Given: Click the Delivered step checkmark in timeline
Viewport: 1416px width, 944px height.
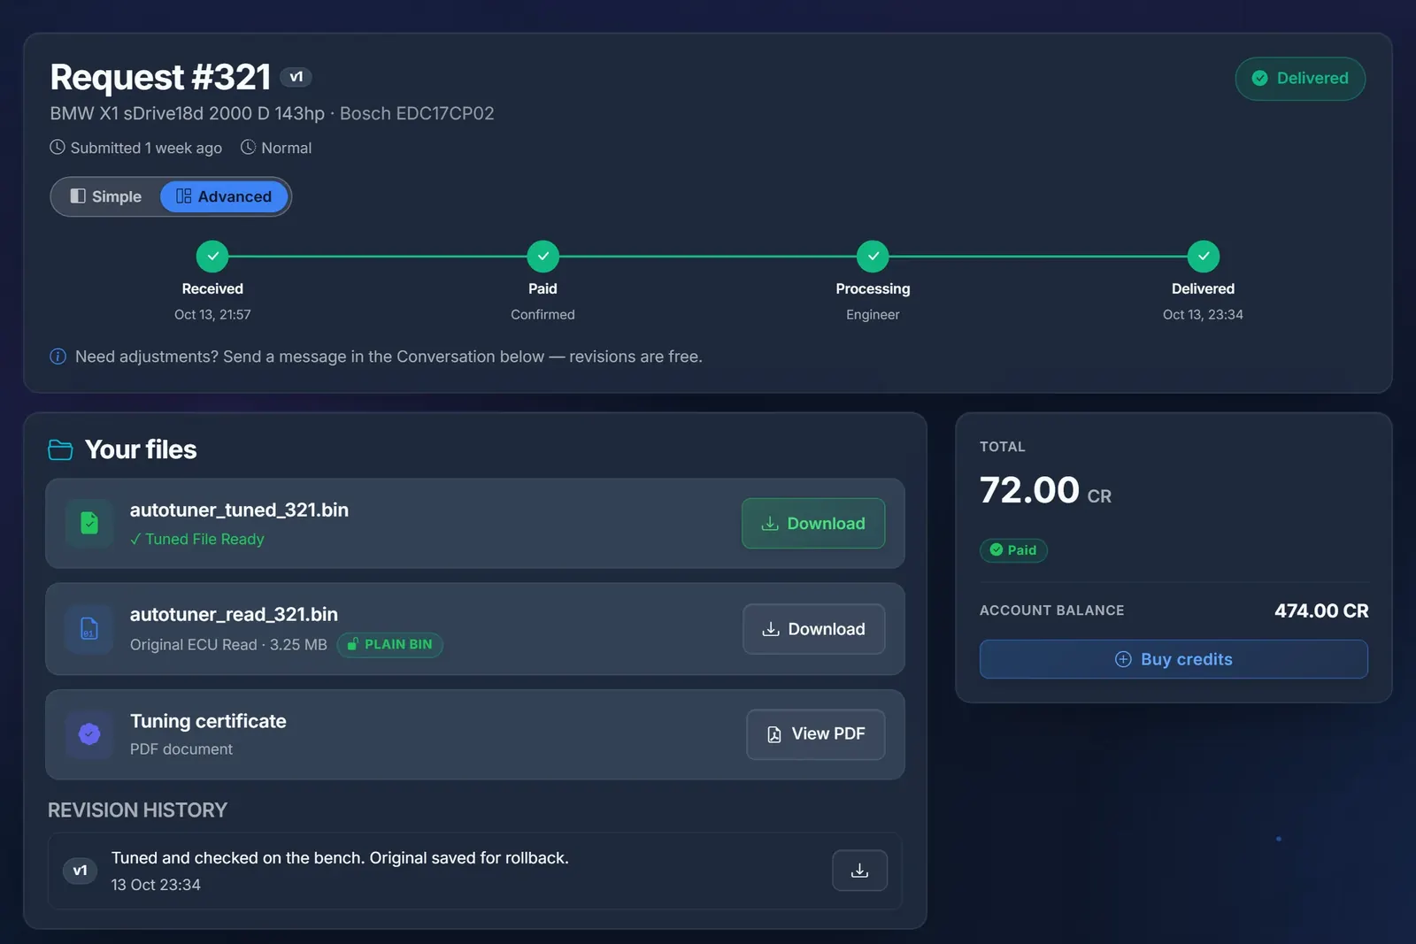Looking at the screenshot, I should coord(1203,257).
